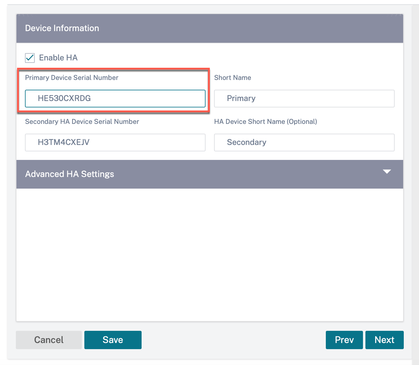This screenshot has height=365, width=419.
Task: Click the Enable HA label text
Action: coord(58,58)
